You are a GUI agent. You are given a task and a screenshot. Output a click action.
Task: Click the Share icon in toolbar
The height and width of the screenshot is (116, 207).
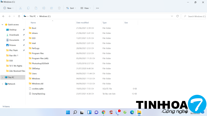(51, 8)
